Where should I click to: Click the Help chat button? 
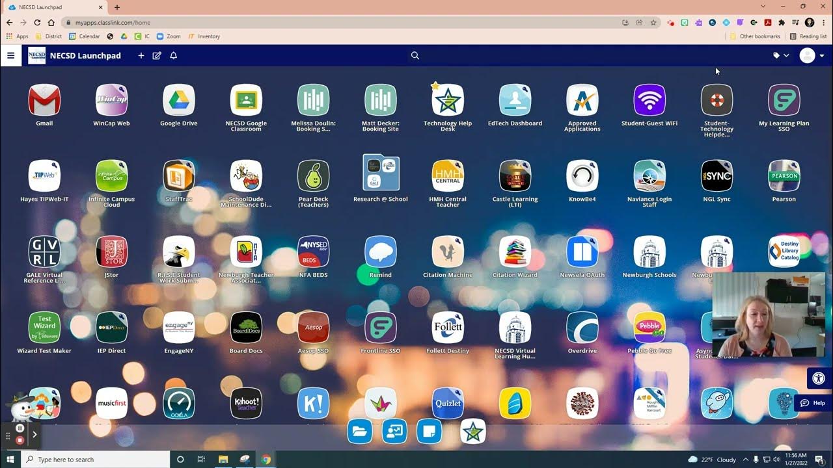coord(813,403)
